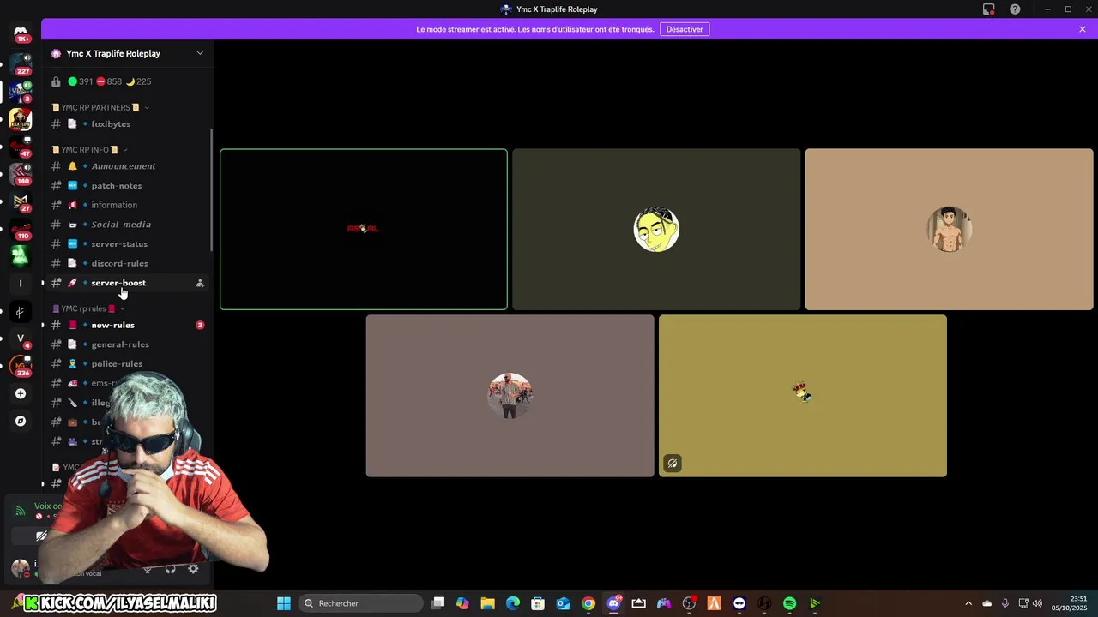Screen dimensions: 1098x617
Task: Open Microsoft Store from the taskbar
Action: (x=538, y=603)
